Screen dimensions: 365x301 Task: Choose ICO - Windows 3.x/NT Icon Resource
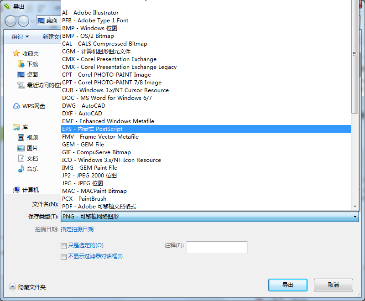pyautogui.click(x=206, y=160)
